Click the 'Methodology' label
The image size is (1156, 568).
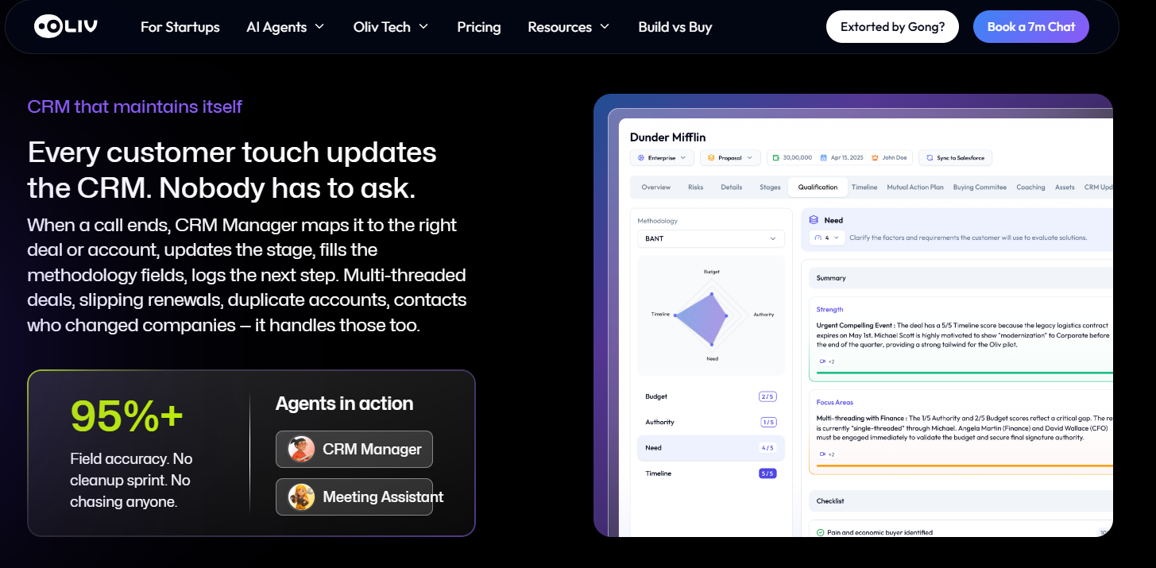(x=657, y=221)
